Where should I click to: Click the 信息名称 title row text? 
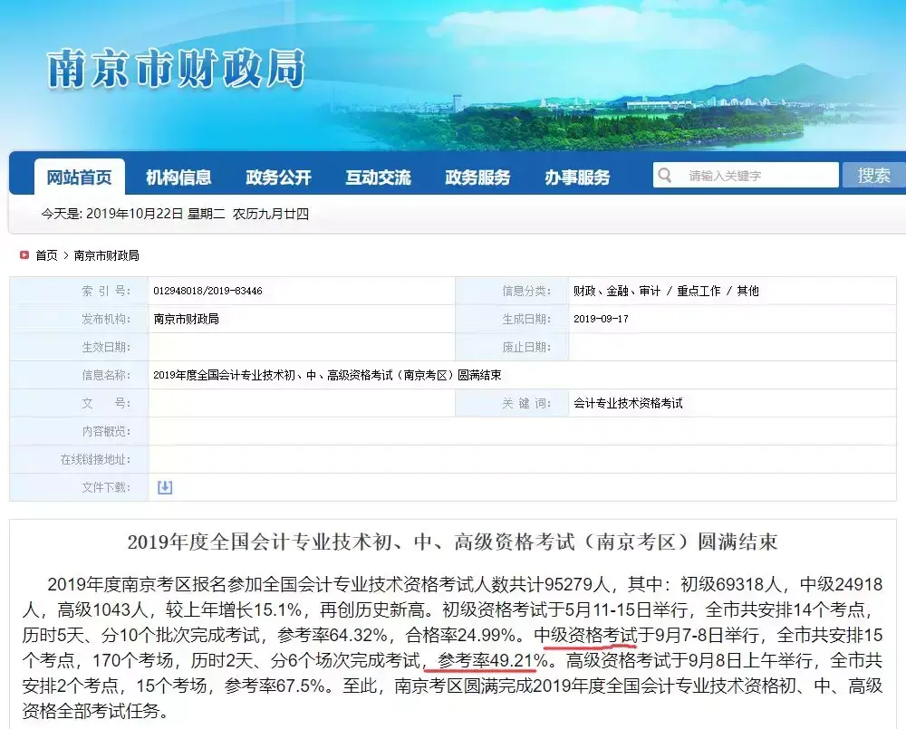coord(327,376)
